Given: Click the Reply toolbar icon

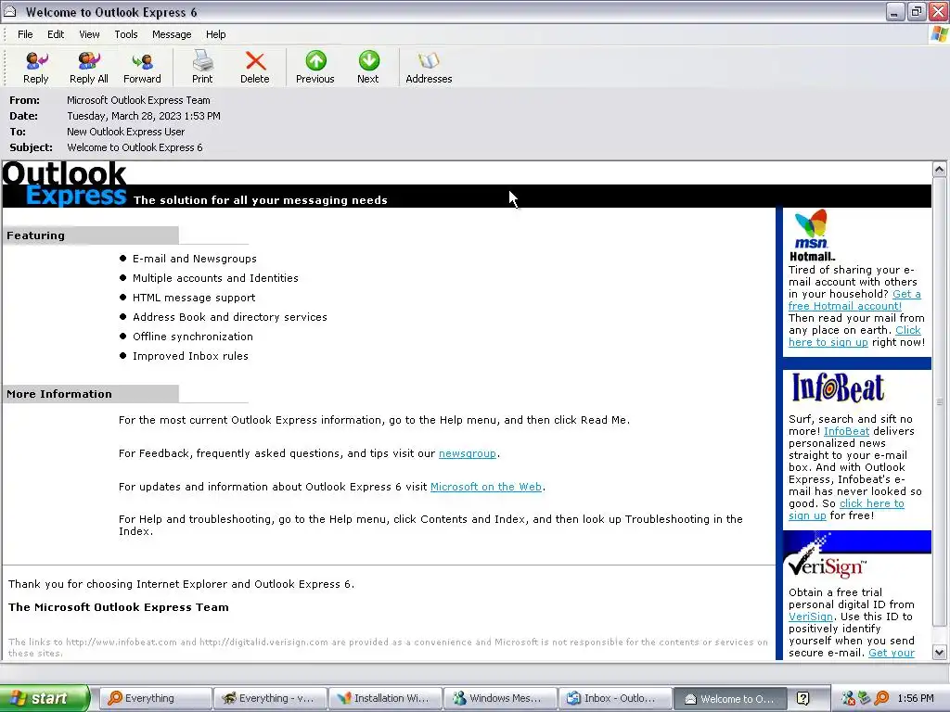Looking at the screenshot, I should pos(36,67).
